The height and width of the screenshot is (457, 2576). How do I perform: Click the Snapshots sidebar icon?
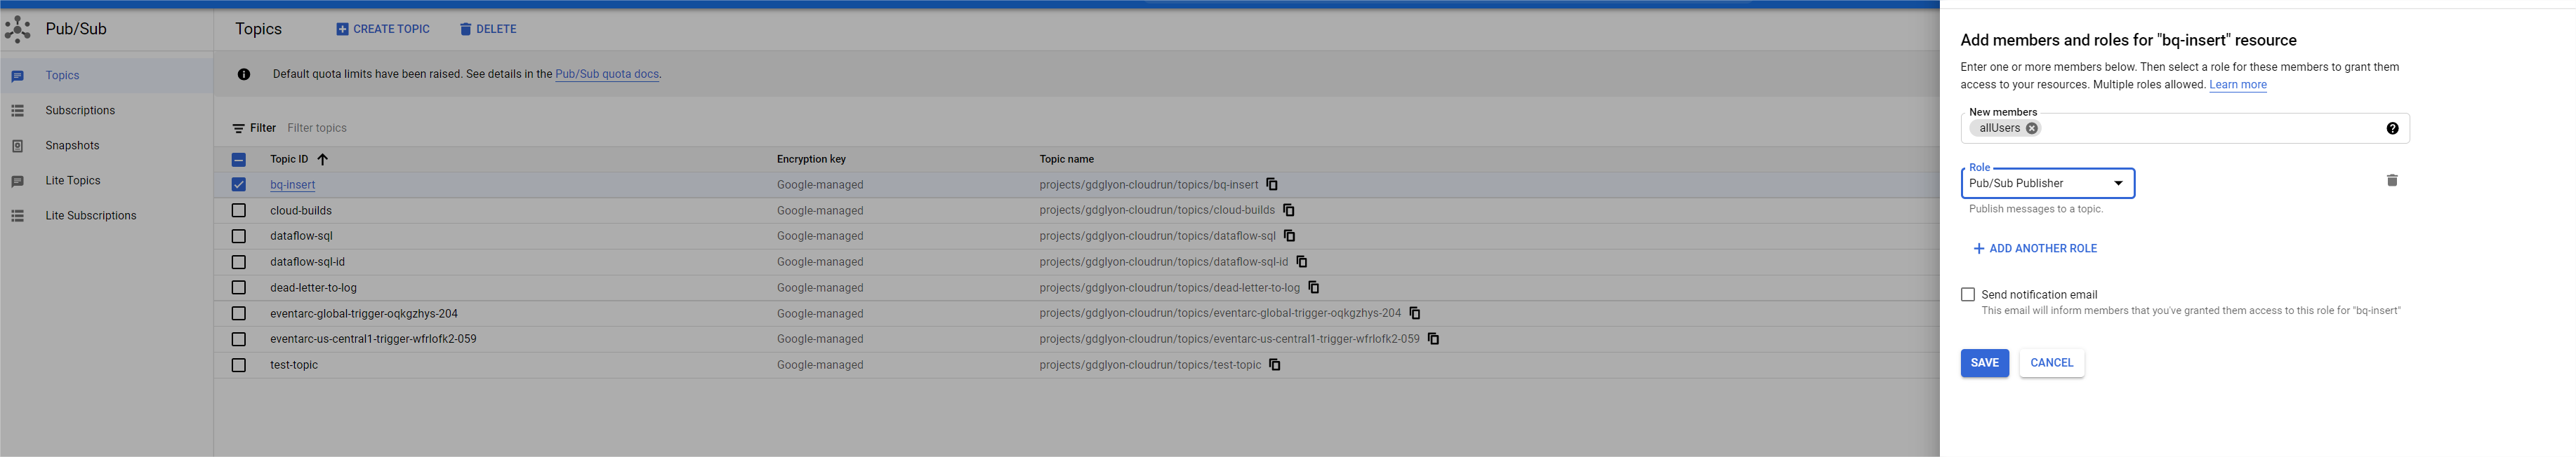pyautogui.click(x=17, y=146)
